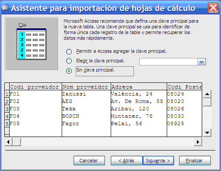Click the left arrow of horizontal scrollbar
This screenshot has height=171, width=221.
pyautogui.click(x=8, y=142)
